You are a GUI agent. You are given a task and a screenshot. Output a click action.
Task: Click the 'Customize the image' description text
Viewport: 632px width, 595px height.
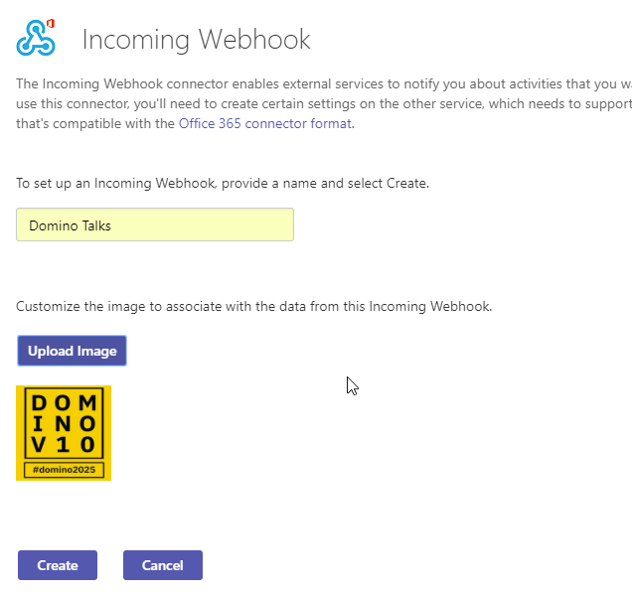pos(254,307)
